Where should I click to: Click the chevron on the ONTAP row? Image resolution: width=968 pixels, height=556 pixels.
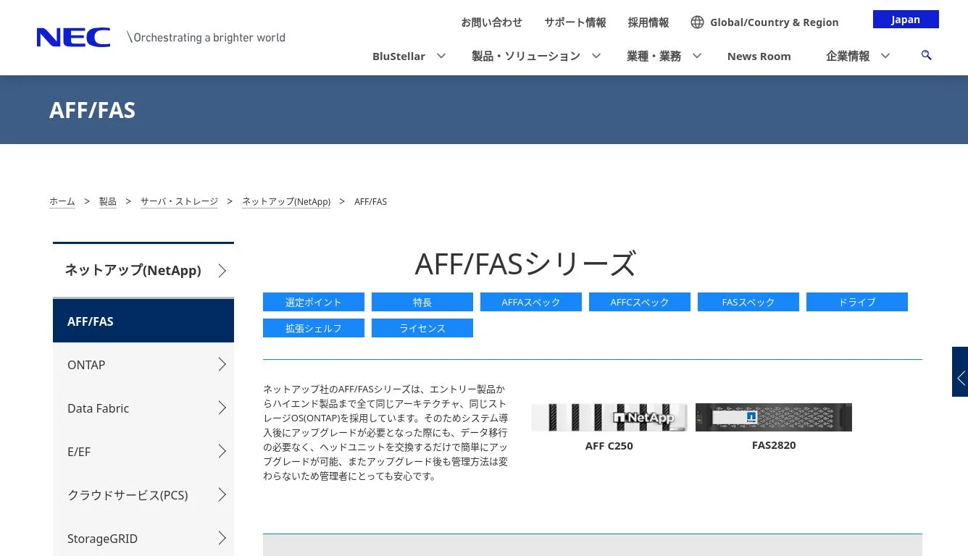(x=222, y=365)
